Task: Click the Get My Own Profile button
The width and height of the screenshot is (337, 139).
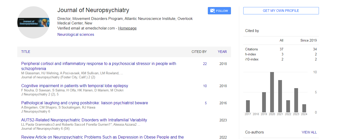Action: pyautogui.click(x=281, y=11)
